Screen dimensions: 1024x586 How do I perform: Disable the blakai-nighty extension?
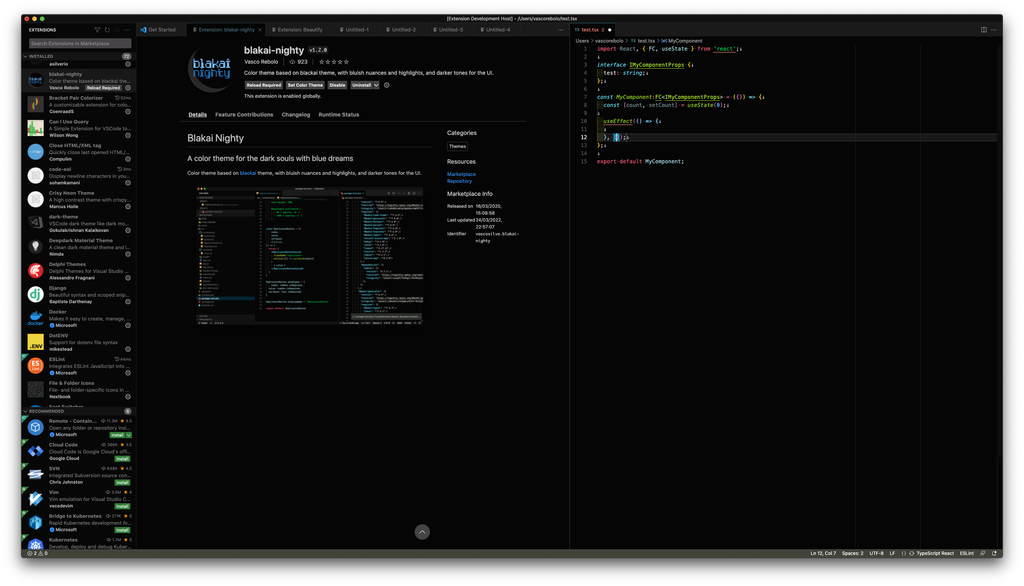(337, 85)
